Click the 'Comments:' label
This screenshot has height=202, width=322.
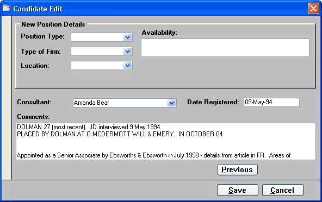click(x=34, y=117)
